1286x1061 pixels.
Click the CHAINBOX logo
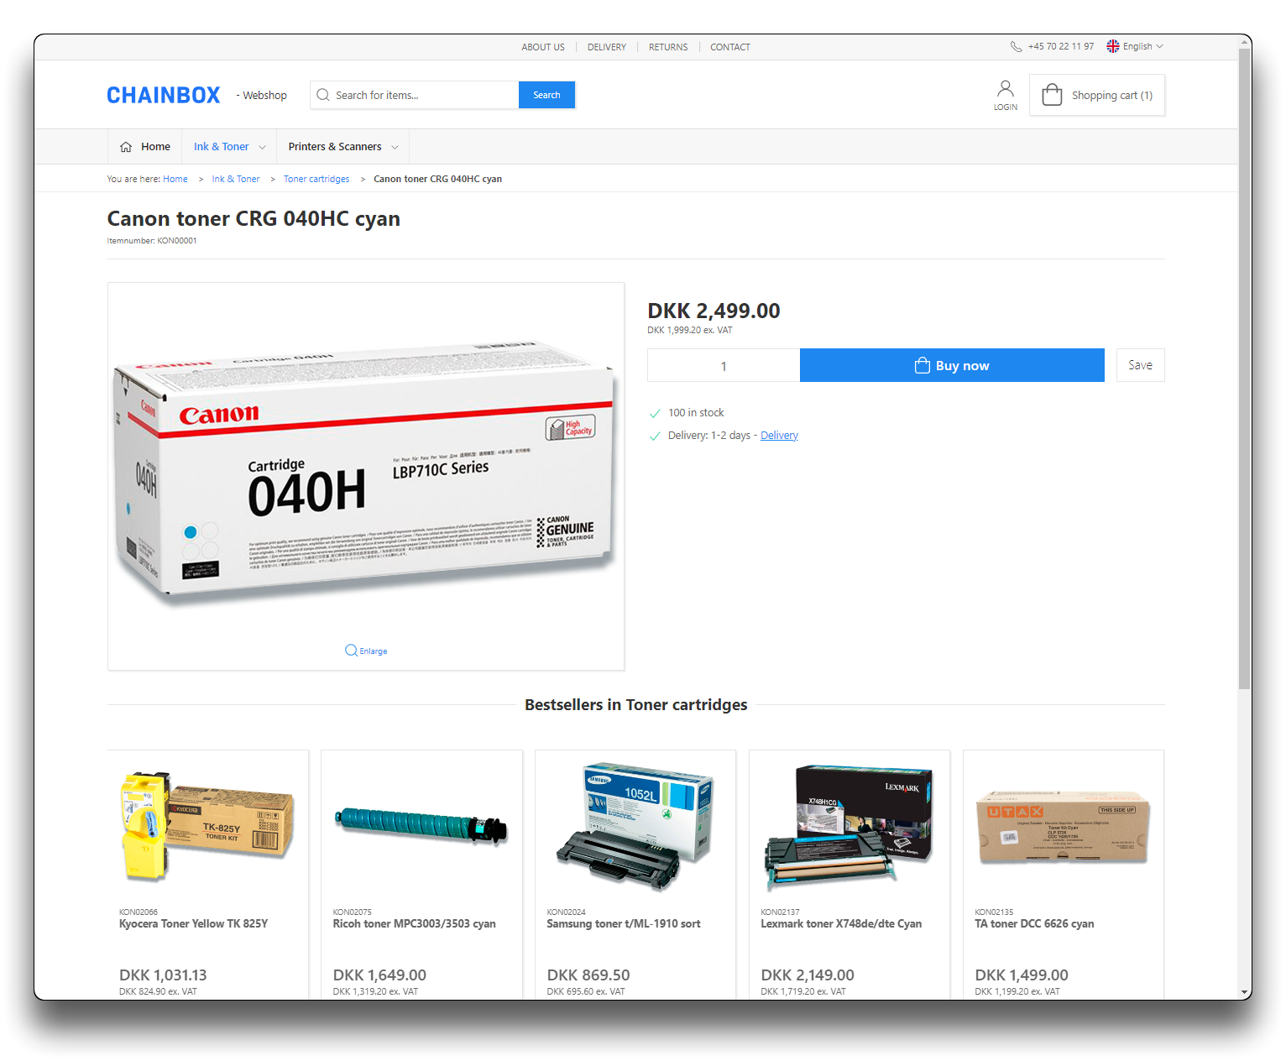point(164,96)
